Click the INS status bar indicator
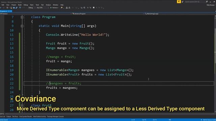Image resolution: width=216 pixels, height=121 pixels. 170,120
